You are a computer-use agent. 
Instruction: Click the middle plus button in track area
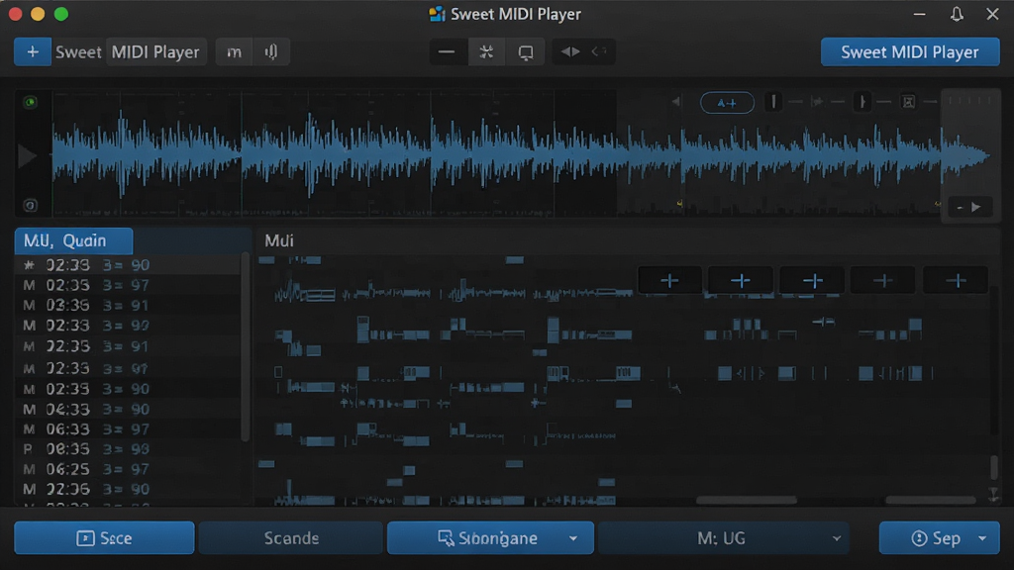click(x=812, y=280)
